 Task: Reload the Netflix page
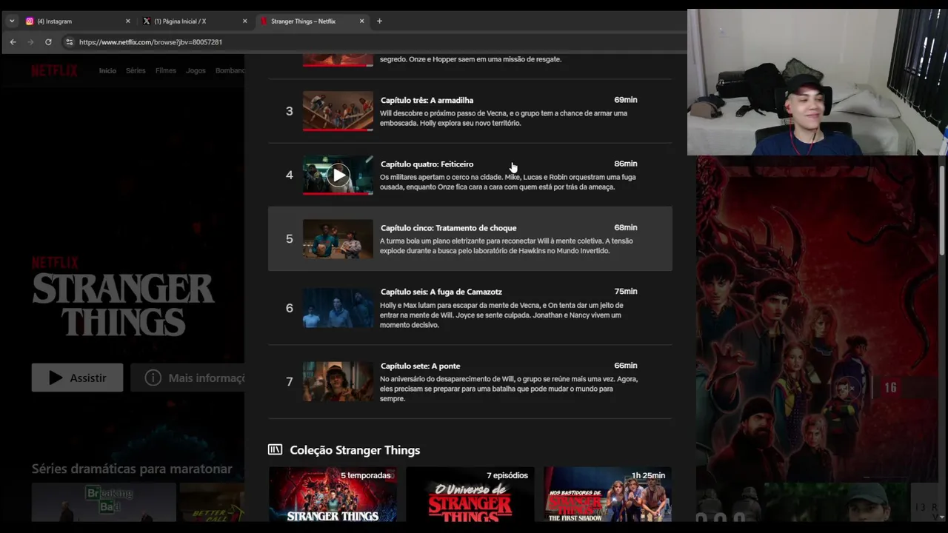click(48, 42)
